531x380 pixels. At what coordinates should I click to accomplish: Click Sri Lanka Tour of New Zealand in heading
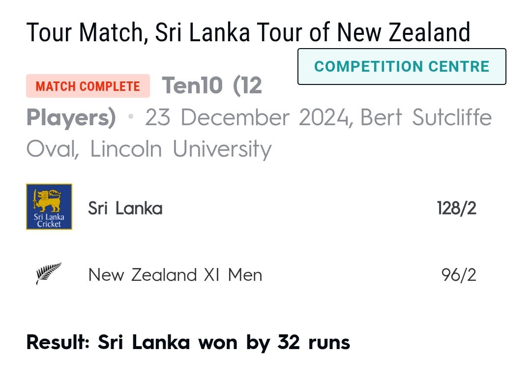point(313,32)
